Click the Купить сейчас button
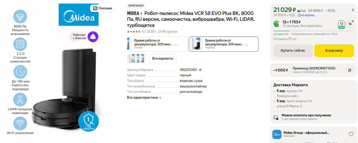The width and height of the screenshot is (358, 143). 293,51
